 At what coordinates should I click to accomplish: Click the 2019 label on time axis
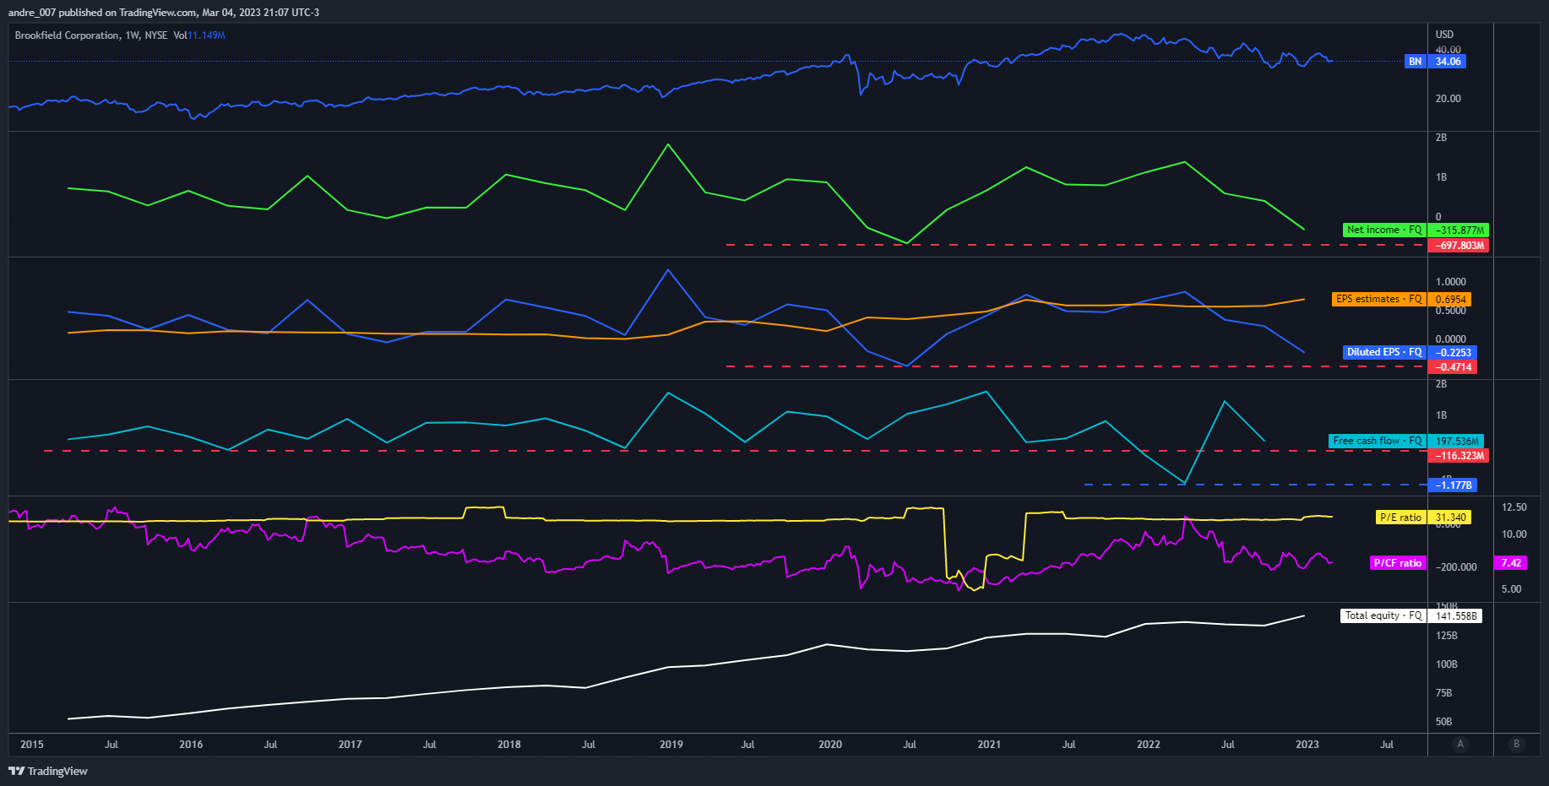[x=671, y=745]
